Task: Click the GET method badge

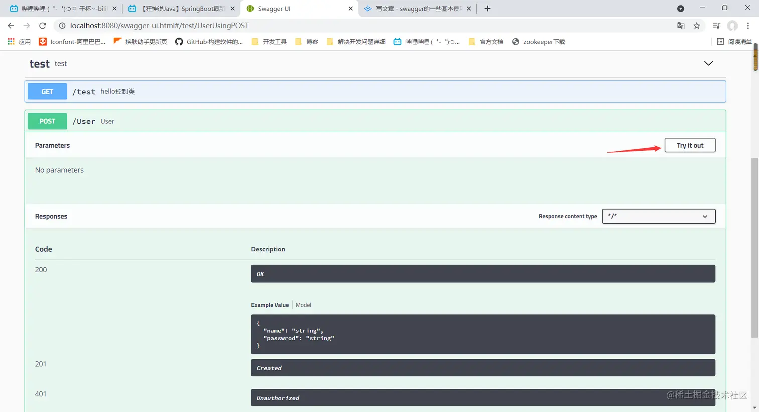Action: coord(47,91)
